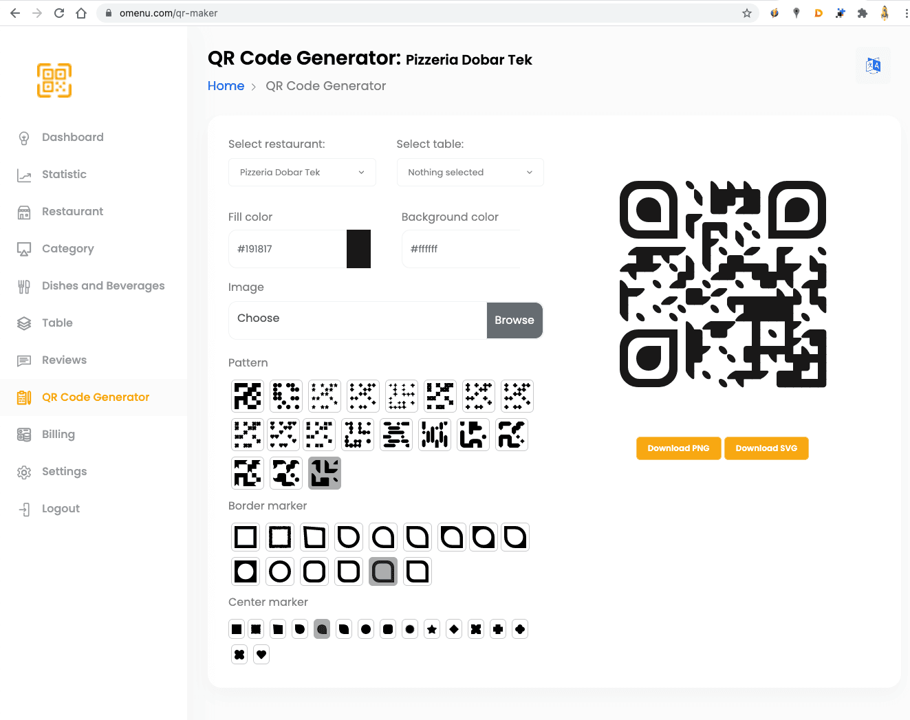Open the black fill color swatch
The image size is (910, 720).
click(x=358, y=249)
